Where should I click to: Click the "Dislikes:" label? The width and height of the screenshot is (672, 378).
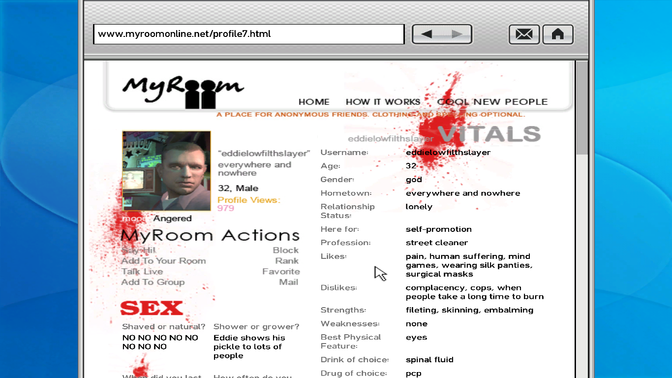click(x=339, y=288)
